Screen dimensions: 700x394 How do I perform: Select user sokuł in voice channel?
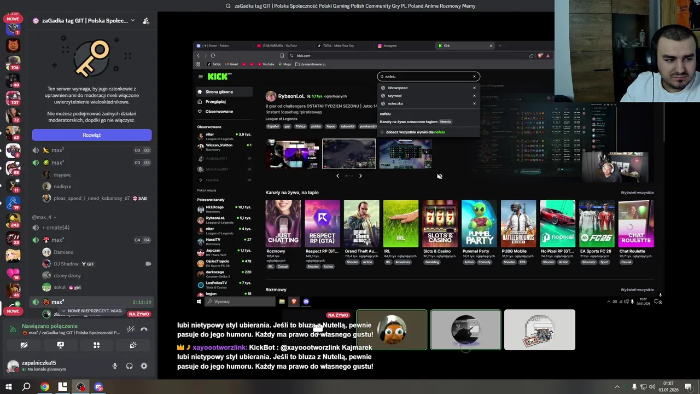click(62, 287)
